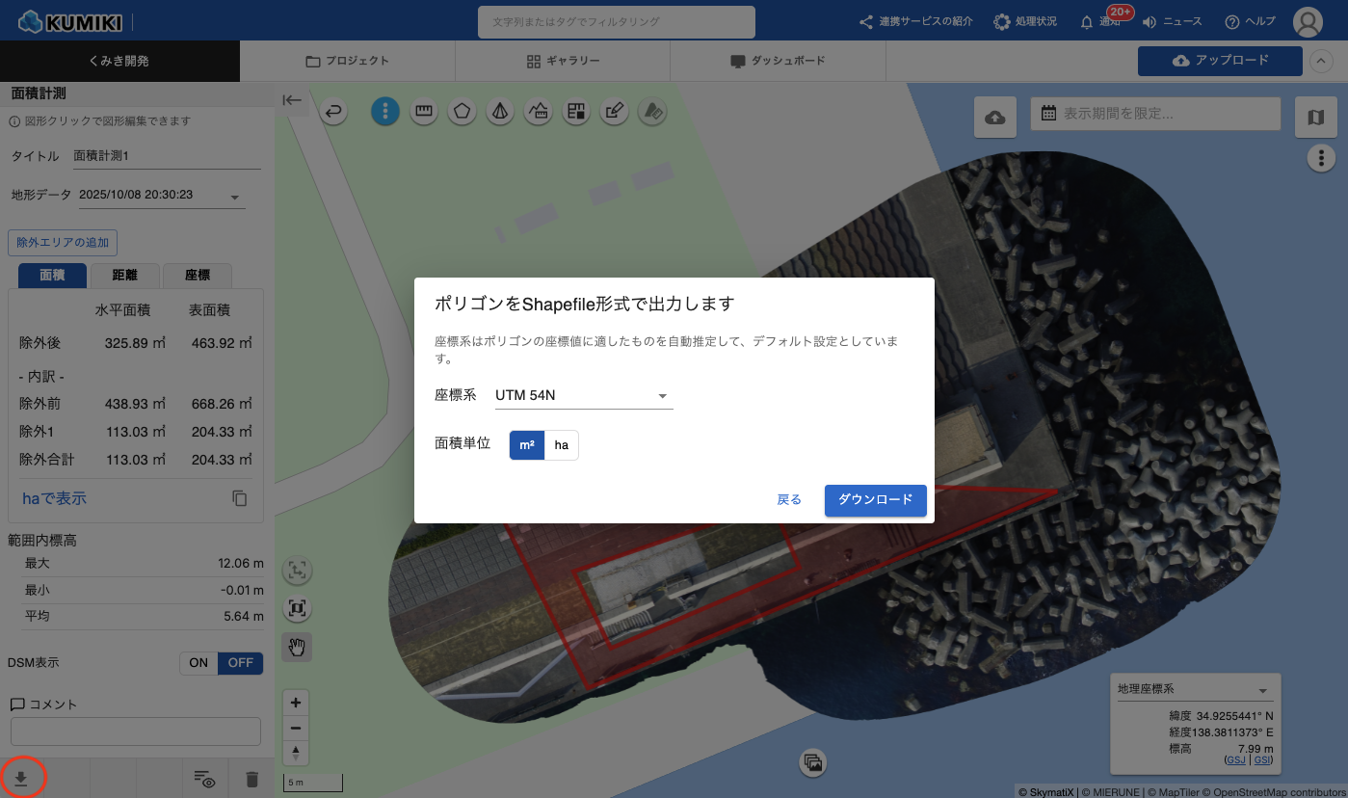
Task: Click the trash delete icon
Action: (x=251, y=779)
